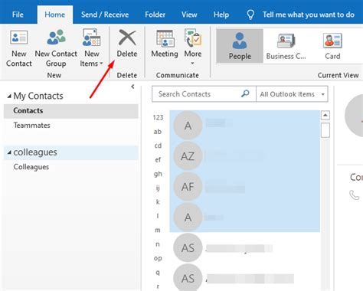Jump to the ij index
Image resolution: width=363 pixels, height=291 pixels.
[158, 188]
